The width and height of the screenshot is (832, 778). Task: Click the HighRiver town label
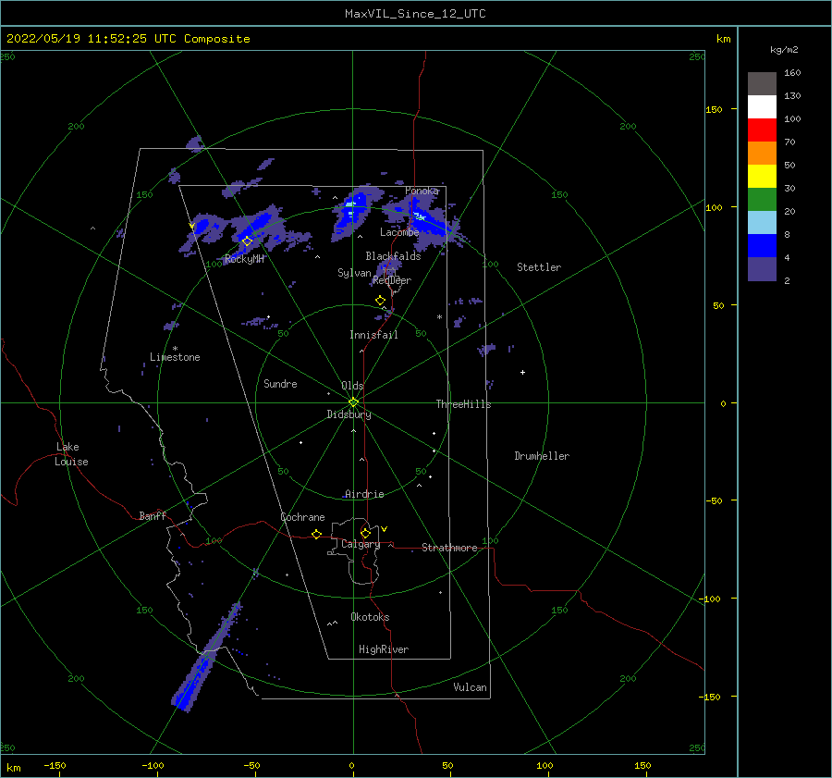pyautogui.click(x=384, y=649)
